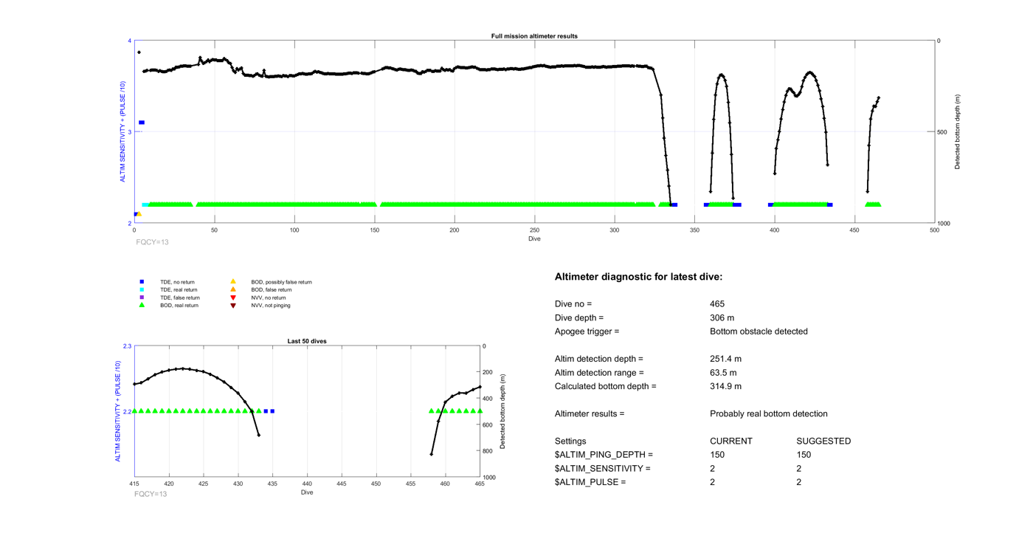
Task: Click the lone blue square near sensitivity 3.1 in full mission plot
Action: click(x=142, y=123)
